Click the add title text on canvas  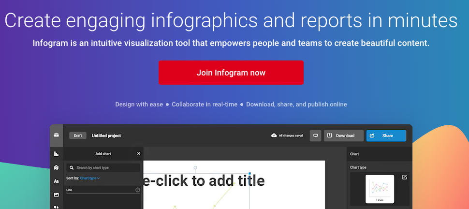click(204, 181)
